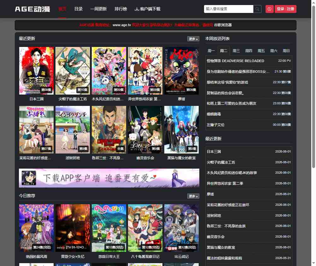Switch to 周一 schedule tab
The image size is (316, 266).
211,51
